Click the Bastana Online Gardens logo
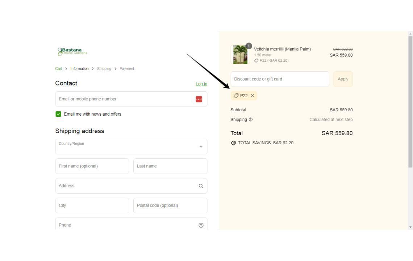 [x=72, y=52]
